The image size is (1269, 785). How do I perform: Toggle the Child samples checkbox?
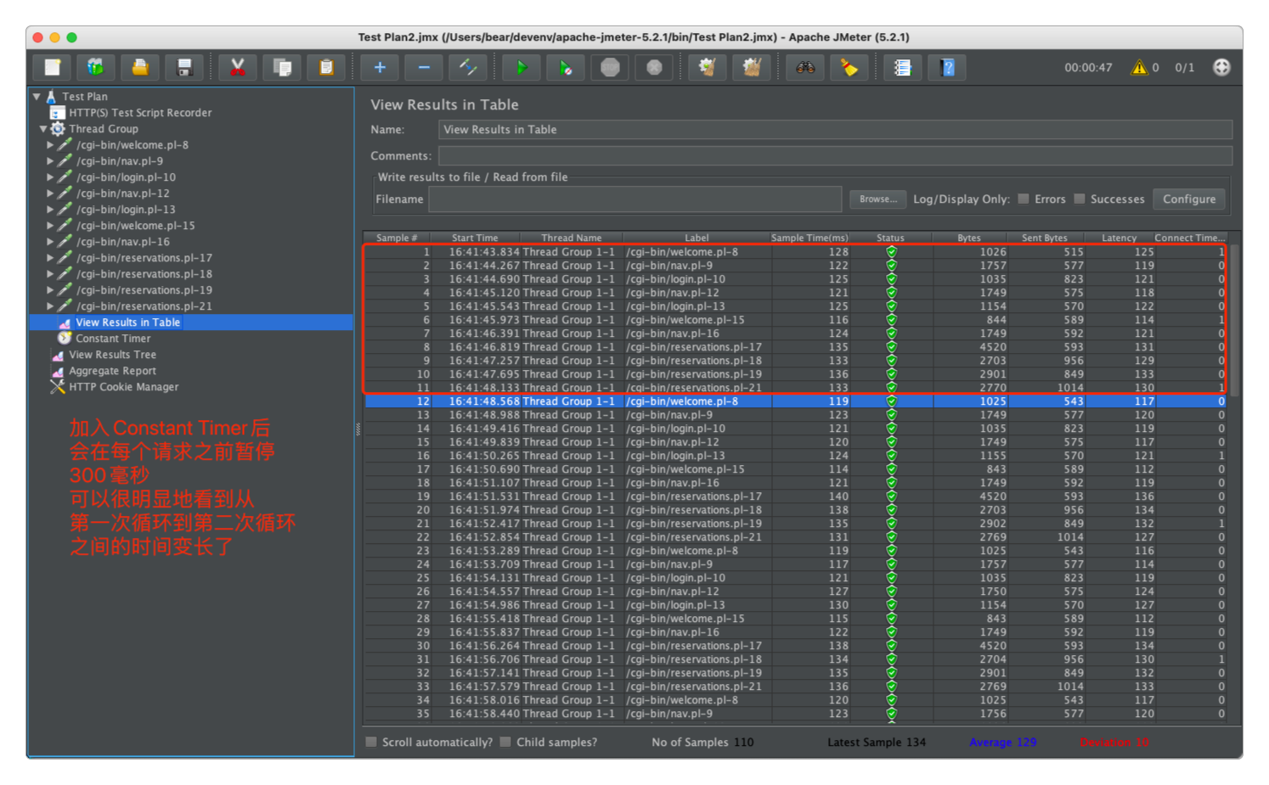pos(505,742)
